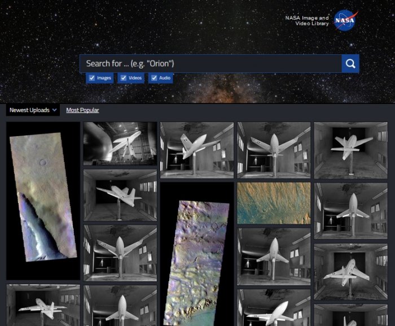Expand the Newest Uploads dropdown arrow
This screenshot has width=395, height=326.
coord(54,110)
